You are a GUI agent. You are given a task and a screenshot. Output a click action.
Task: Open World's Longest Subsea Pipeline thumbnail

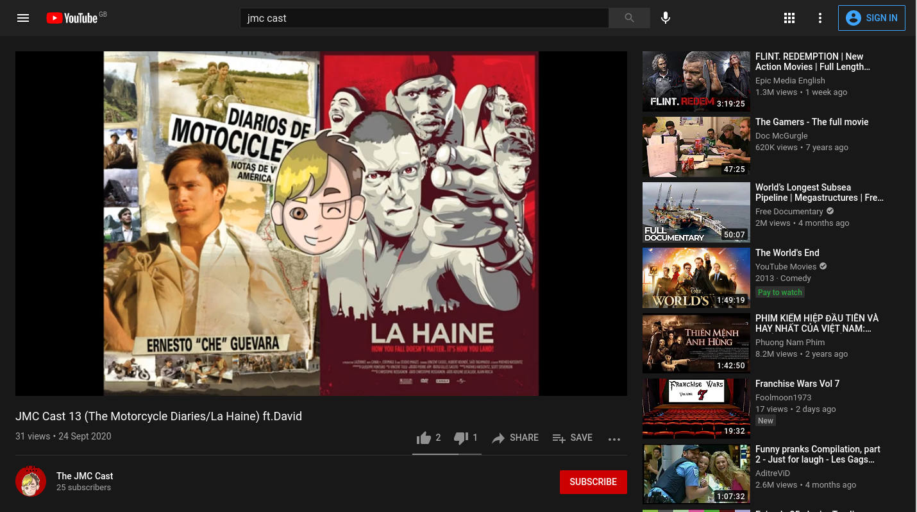[x=696, y=212]
